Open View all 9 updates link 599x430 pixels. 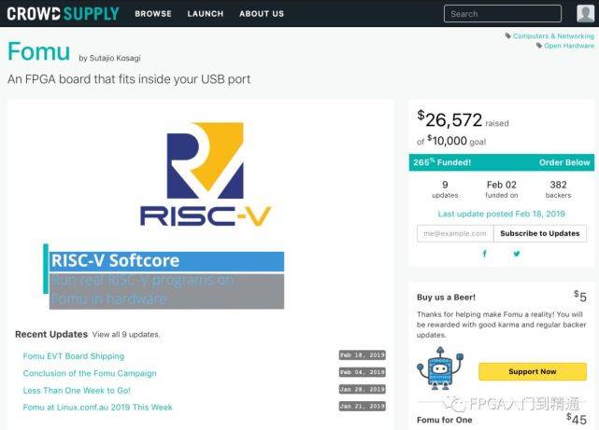point(126,335)
